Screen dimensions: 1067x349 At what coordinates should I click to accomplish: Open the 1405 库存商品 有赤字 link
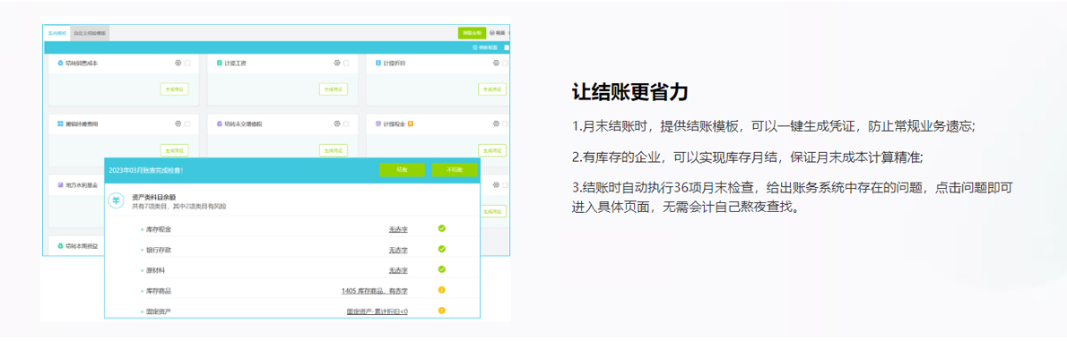click(374, 291)
